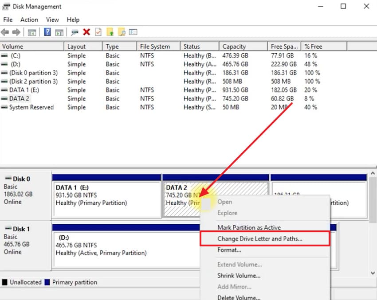Click the properties dialog toolbar icon
377x300 pixels.
click(x=134, y=32)
